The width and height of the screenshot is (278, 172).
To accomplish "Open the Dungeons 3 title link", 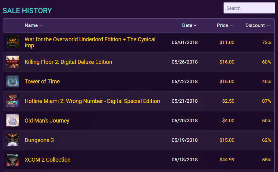I will 39,140.
